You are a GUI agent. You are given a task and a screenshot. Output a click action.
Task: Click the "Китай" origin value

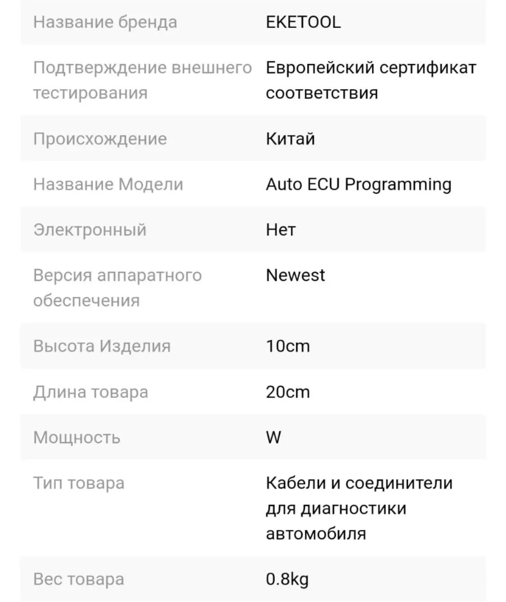click(x=290, y=139)
